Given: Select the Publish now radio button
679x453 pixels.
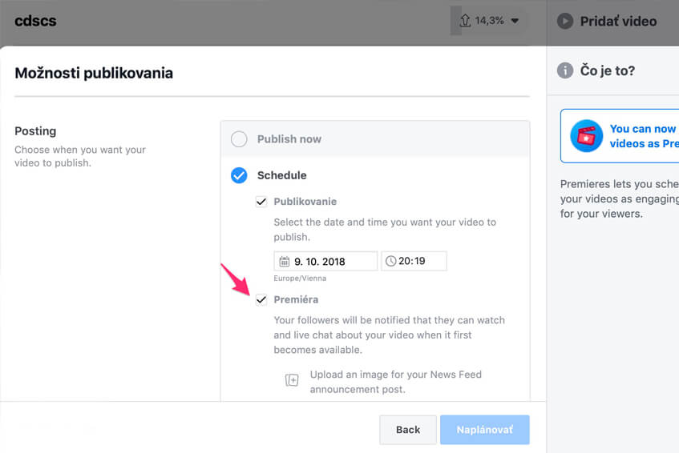Looking at the screenshot, I should [x=239, y=139].
